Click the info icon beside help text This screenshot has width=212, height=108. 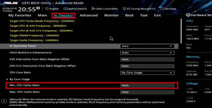4,101
